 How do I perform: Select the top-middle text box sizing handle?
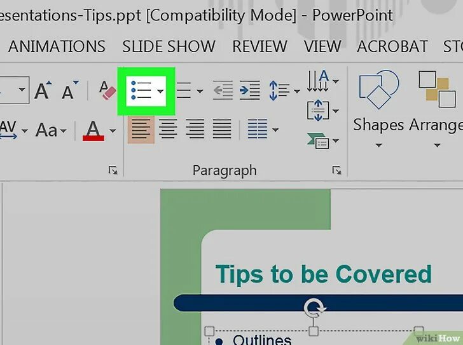(x=314, y=331)
